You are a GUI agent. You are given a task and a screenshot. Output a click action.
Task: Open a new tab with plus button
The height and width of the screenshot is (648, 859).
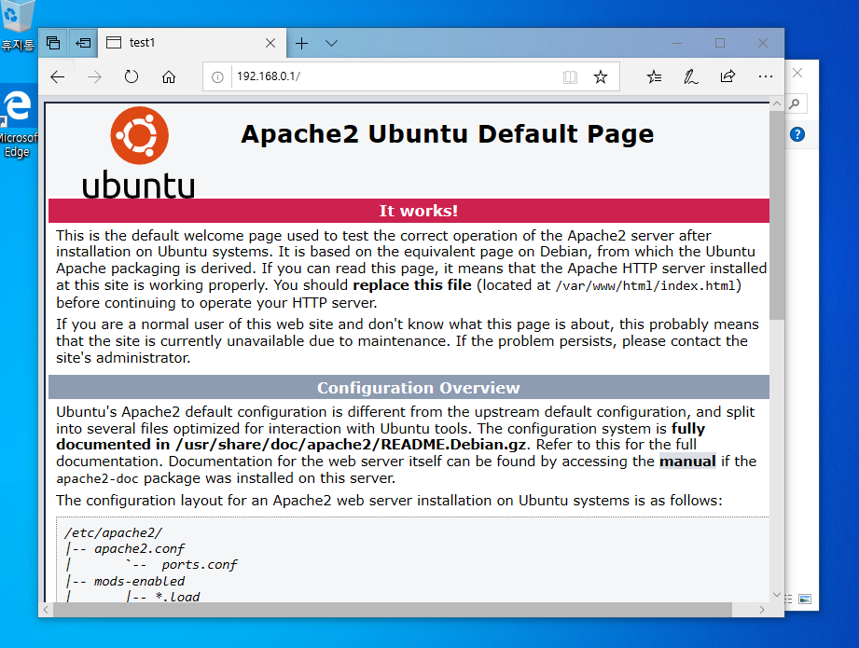(302, 43)
